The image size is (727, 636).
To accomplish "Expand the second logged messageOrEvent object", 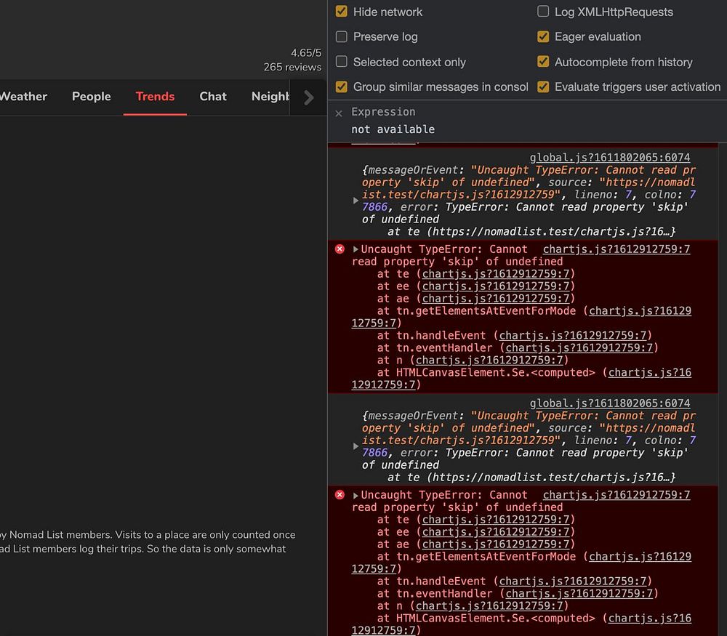I will 356,446.
